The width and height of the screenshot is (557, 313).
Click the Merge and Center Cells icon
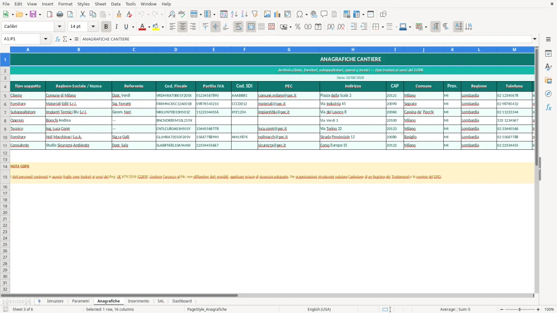[251, 27]
